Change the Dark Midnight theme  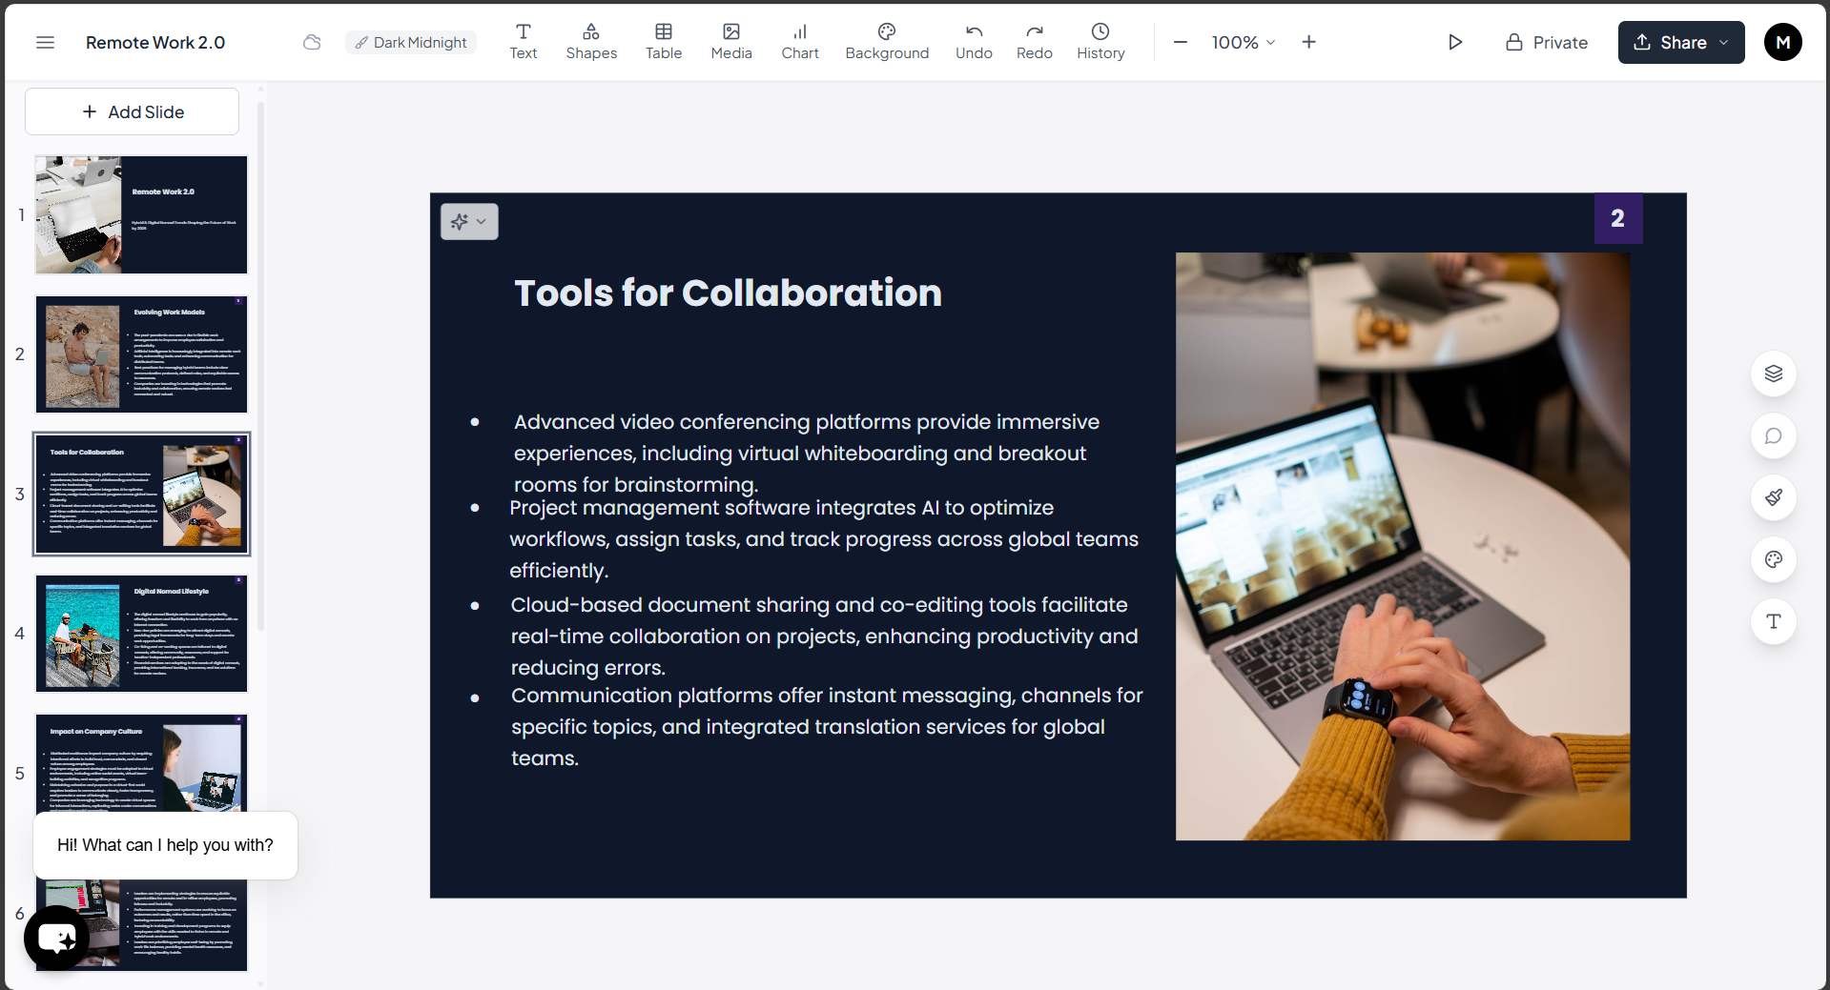pos(411,43)
